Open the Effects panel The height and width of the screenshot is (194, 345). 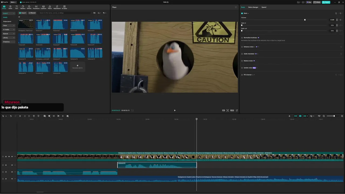click(29, 7)
